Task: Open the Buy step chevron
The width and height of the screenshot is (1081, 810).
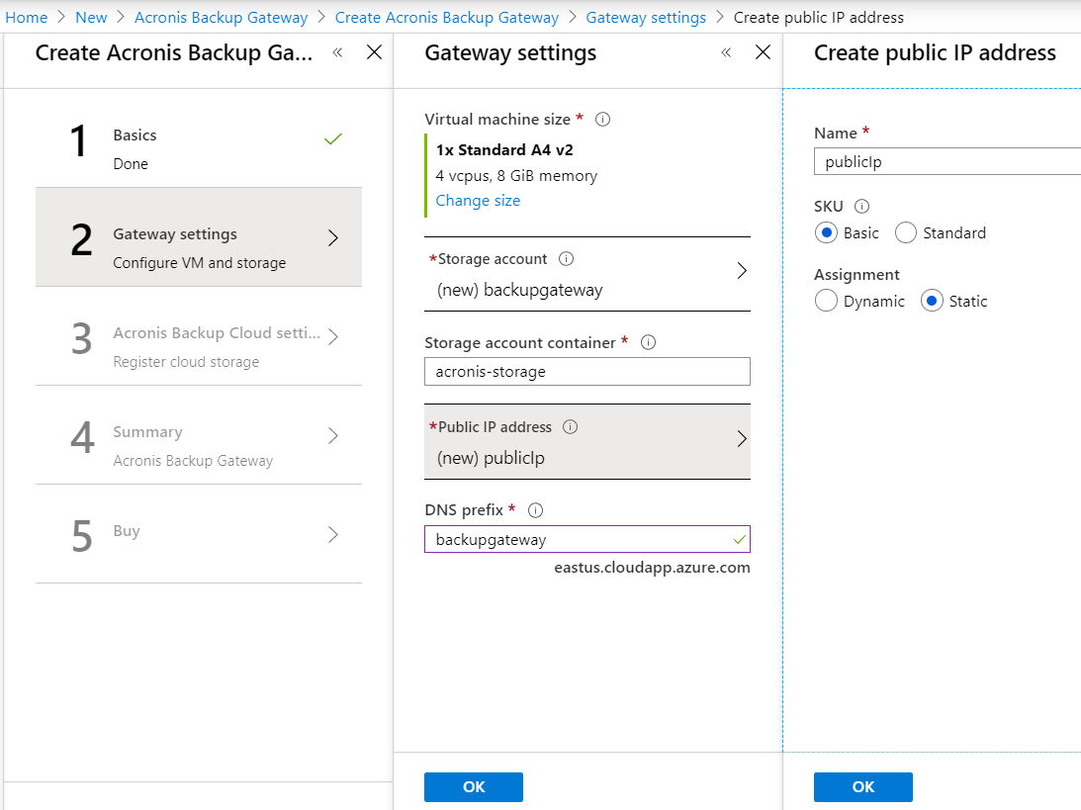Action: (x=333, y=534)
